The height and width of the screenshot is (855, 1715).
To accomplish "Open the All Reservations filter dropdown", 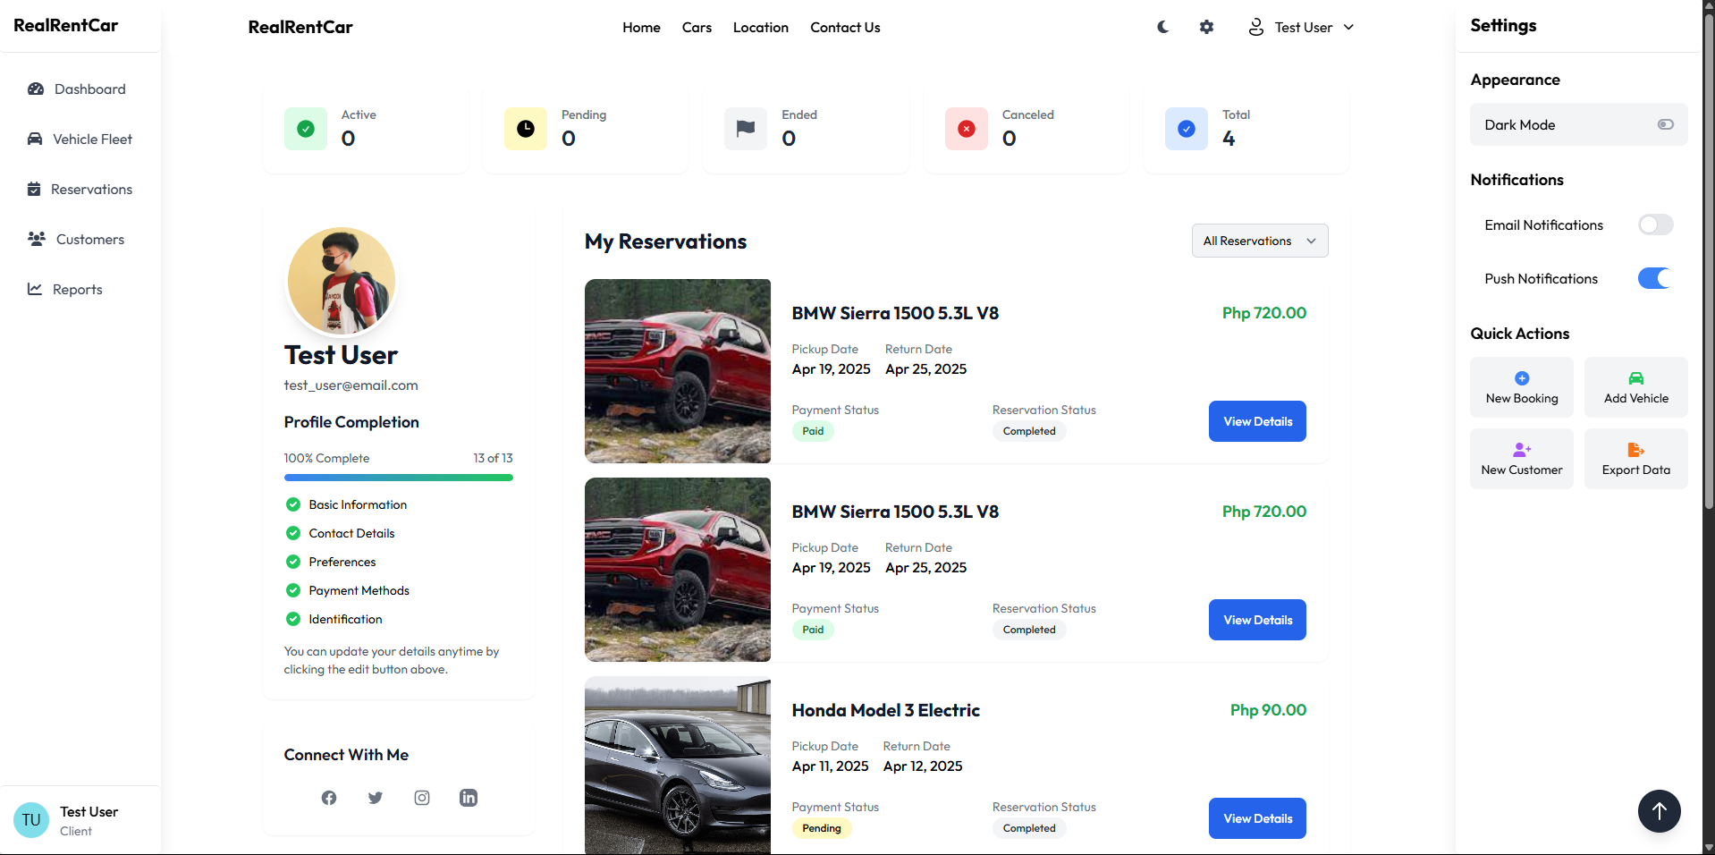I will pos(1259,241).
